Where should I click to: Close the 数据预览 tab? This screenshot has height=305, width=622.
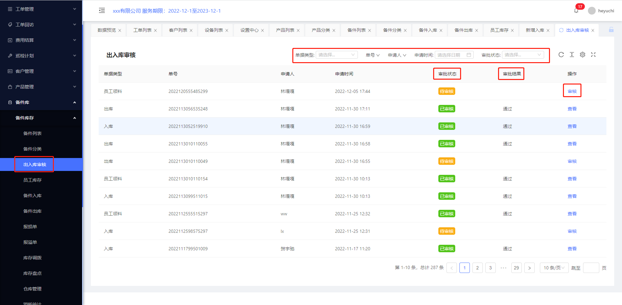[x=120, y=30]
